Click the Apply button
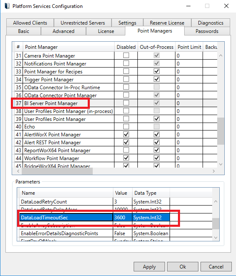The width and height of the screenshot is (236, 276). tap(149, 267)
